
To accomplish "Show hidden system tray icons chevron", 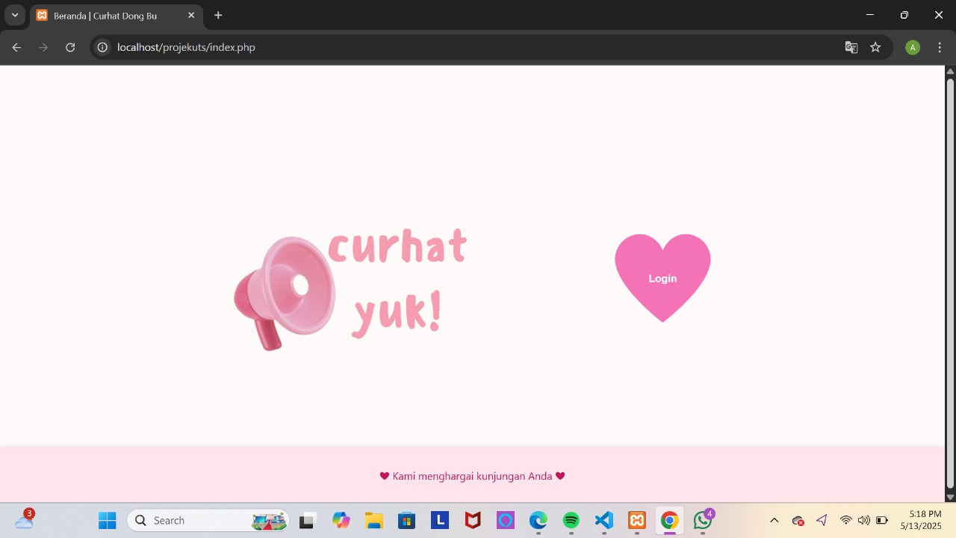I will point(774,520).
